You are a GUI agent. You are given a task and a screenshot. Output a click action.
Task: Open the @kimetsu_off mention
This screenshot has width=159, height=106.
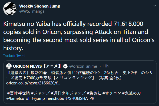[x=18, y=98]
